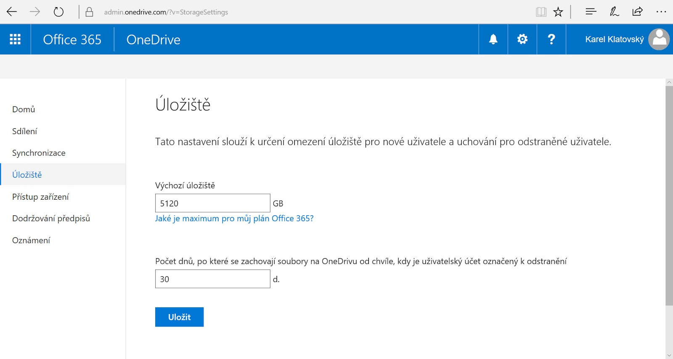Open notifications bell icon
The height and width of the screenshot is (359, 673).
(493, 39)
